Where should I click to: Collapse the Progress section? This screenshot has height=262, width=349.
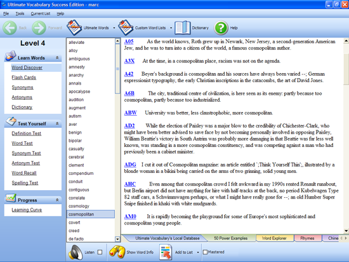point(57,200)
